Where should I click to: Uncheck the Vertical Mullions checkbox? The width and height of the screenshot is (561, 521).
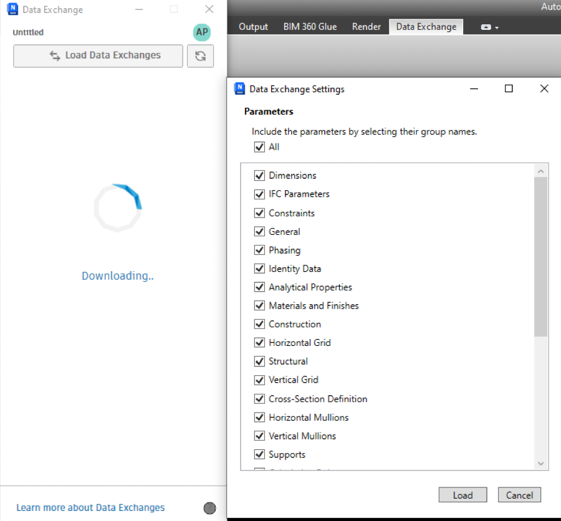259,436
